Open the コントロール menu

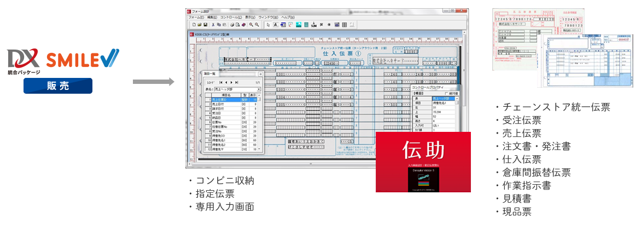click(x=231, y=17)
